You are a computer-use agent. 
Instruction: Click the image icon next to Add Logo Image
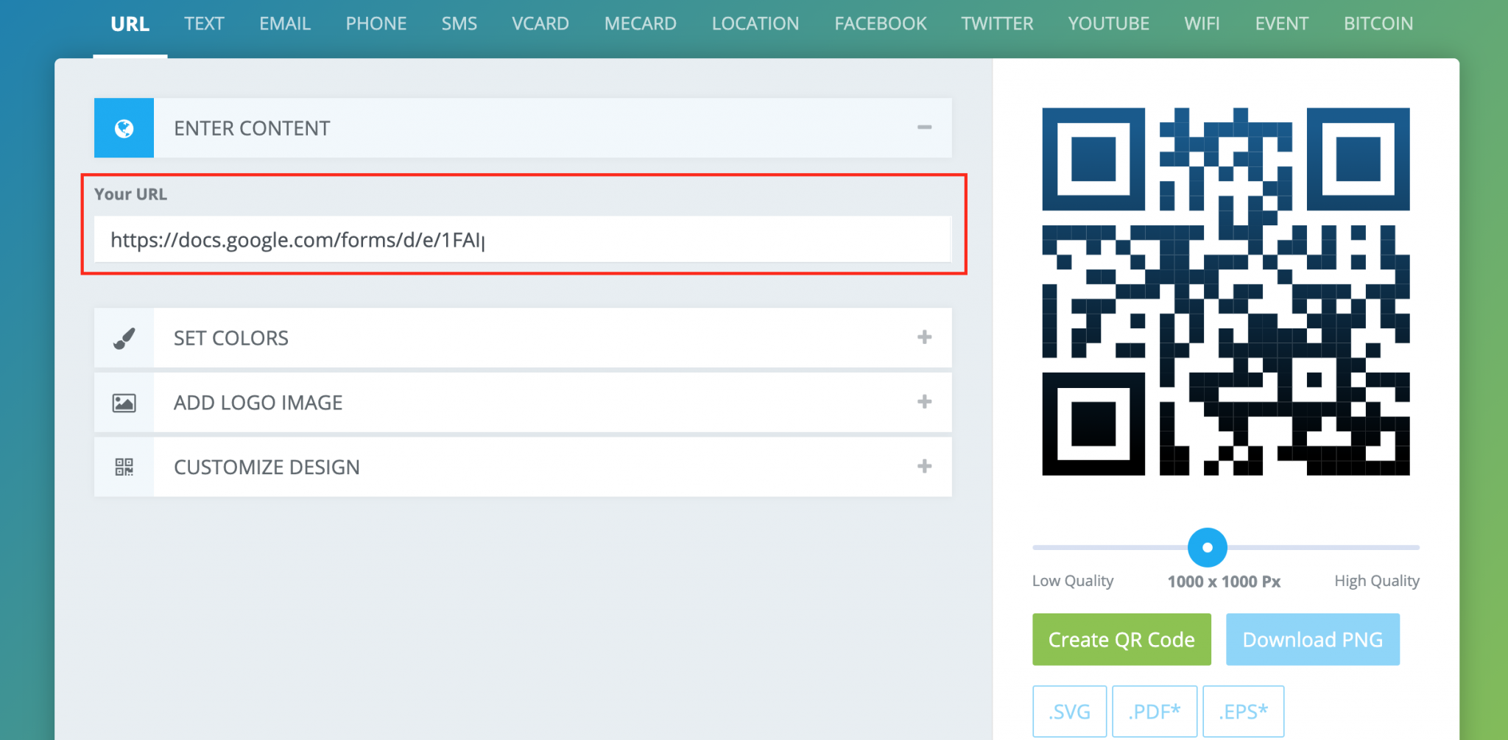pyautogui.click(x=124, y=402)
